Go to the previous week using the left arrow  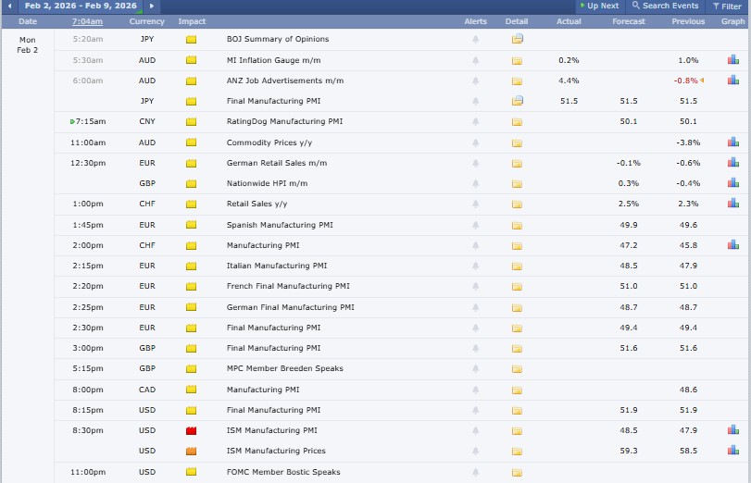pos(9,6)
